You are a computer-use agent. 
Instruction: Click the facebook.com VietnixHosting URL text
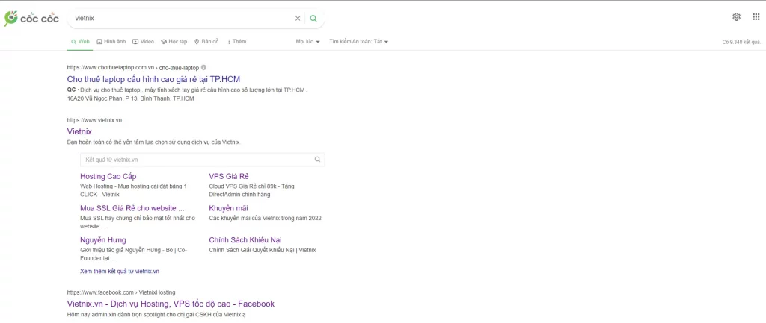tap(120, 292)
